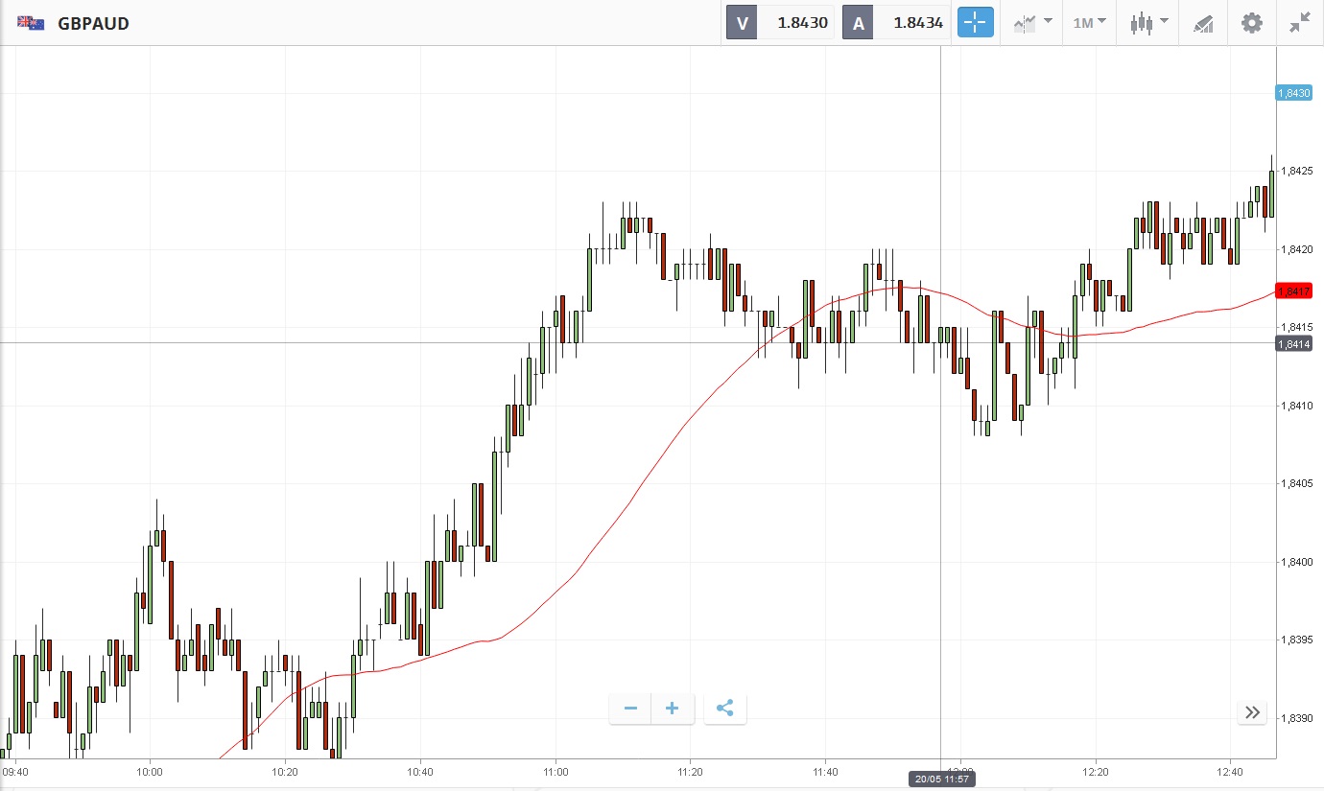The width and height of the screenshot is (1324, 791).
Task: Click the 20/05 11:57 crosshair time marker
Action: point(941,779)
